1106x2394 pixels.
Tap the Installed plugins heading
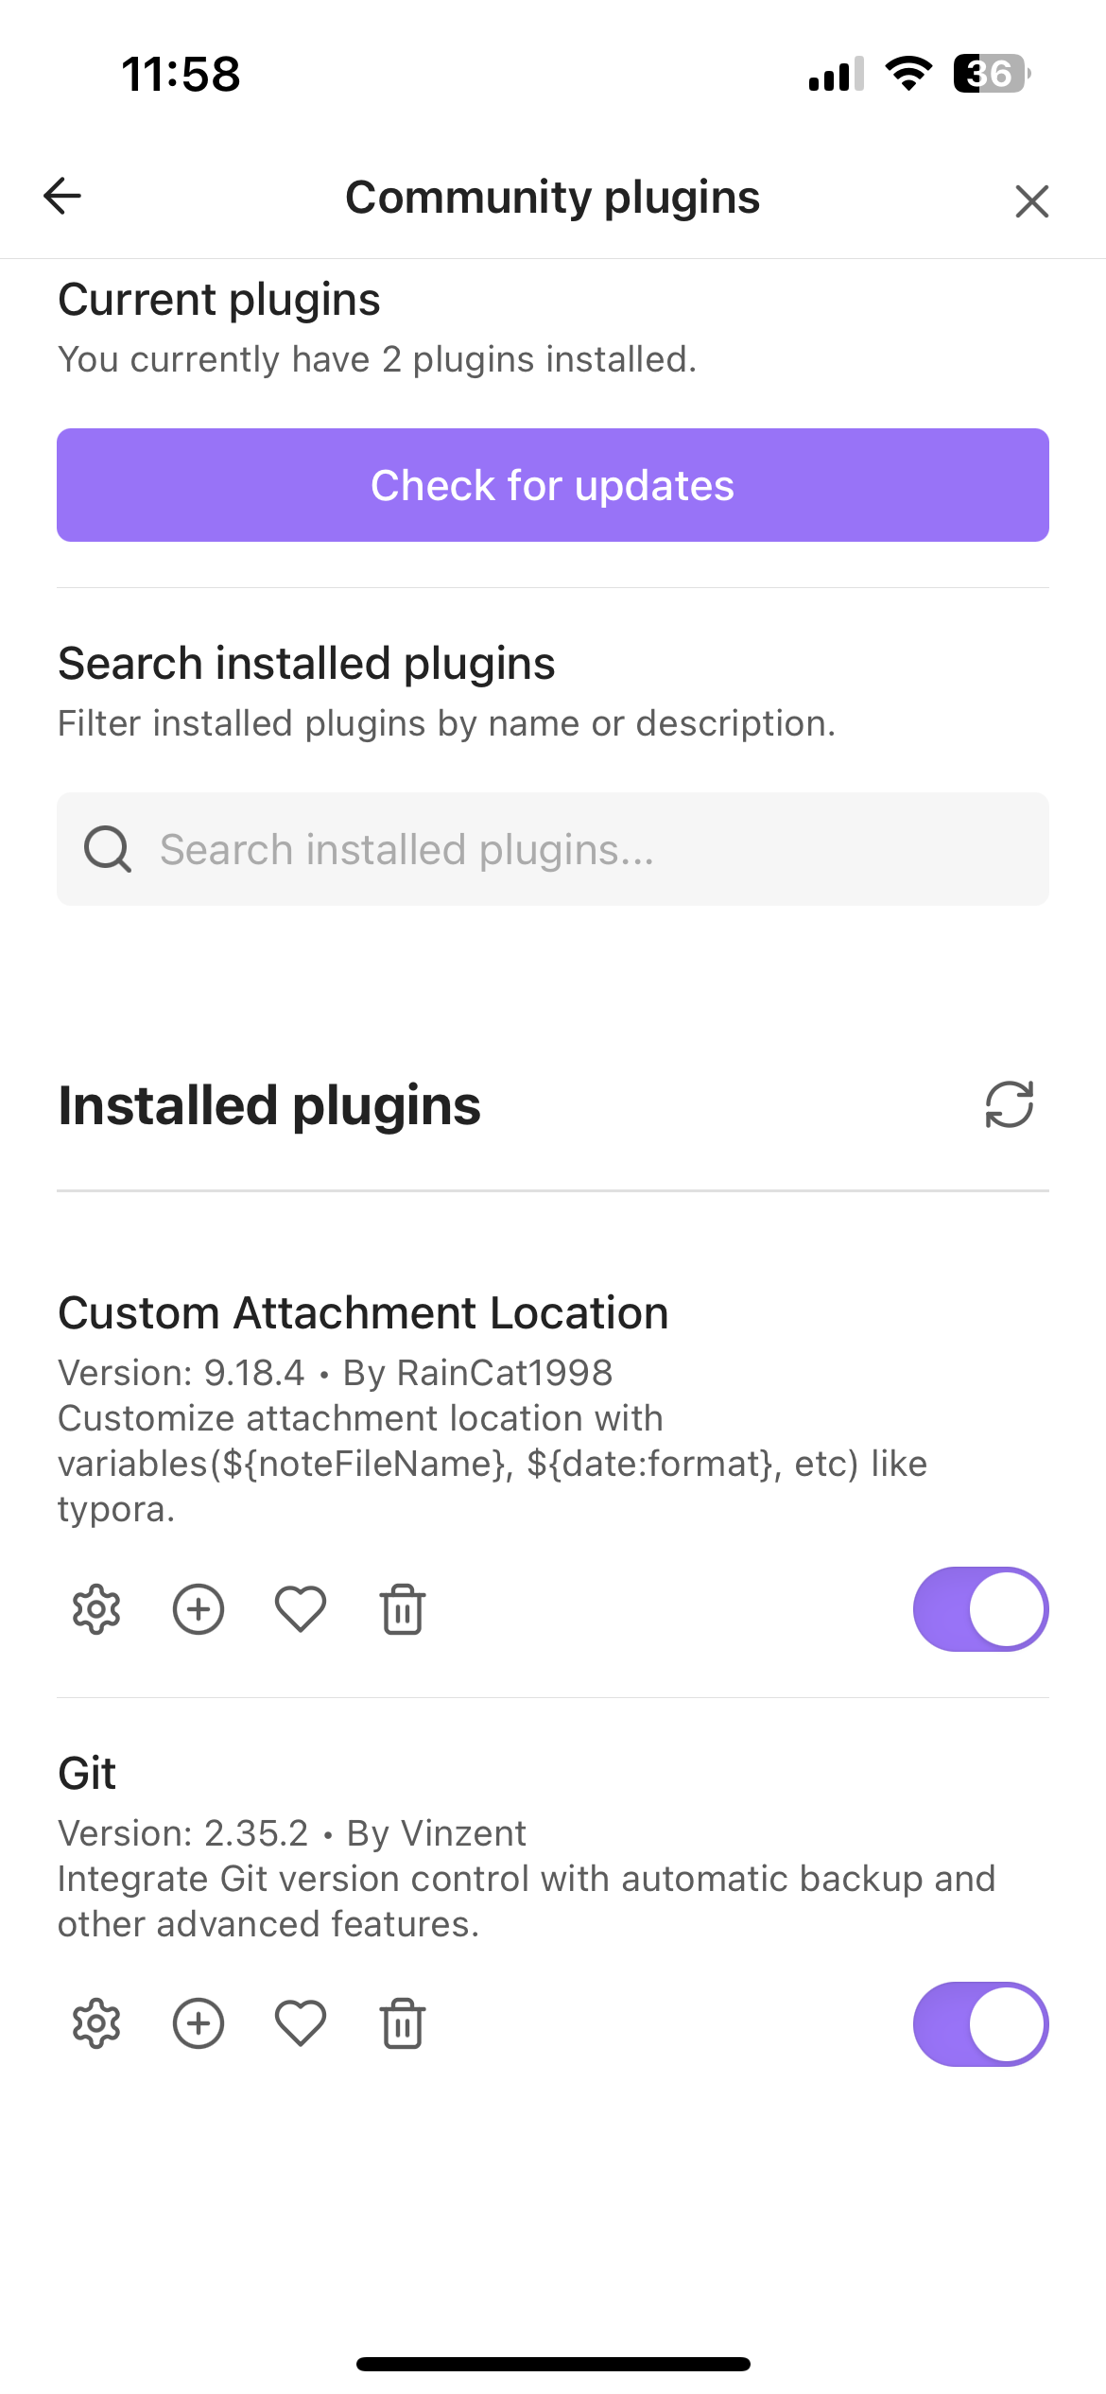(x=269, y=1105)
